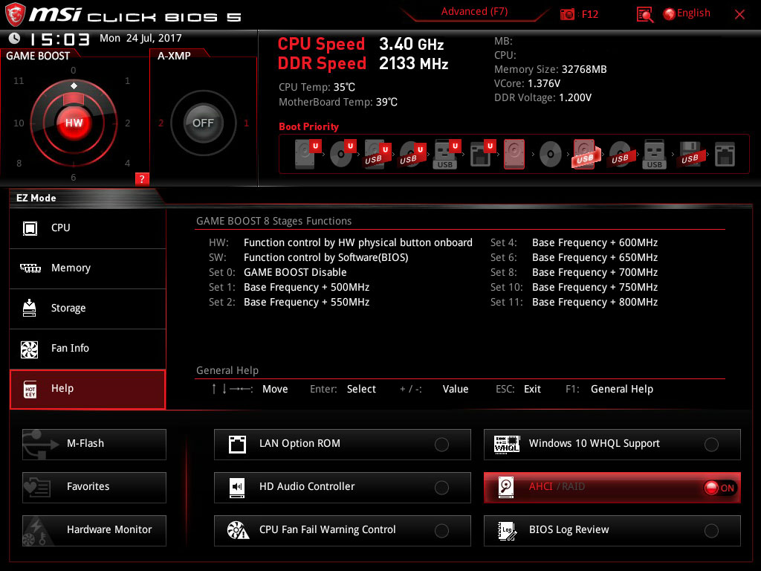Select the Memory tab in sidebar
Viewport: 761px width, 571px height.
tap(88, 268)
